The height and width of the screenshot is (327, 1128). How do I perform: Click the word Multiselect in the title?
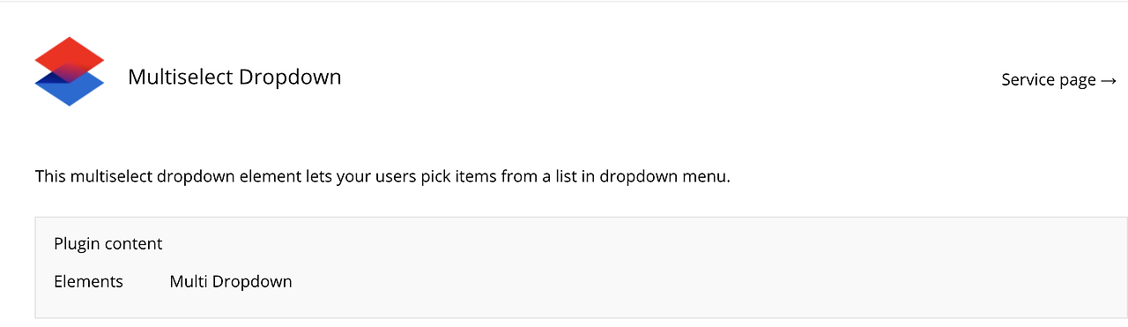tap(181, 77)
